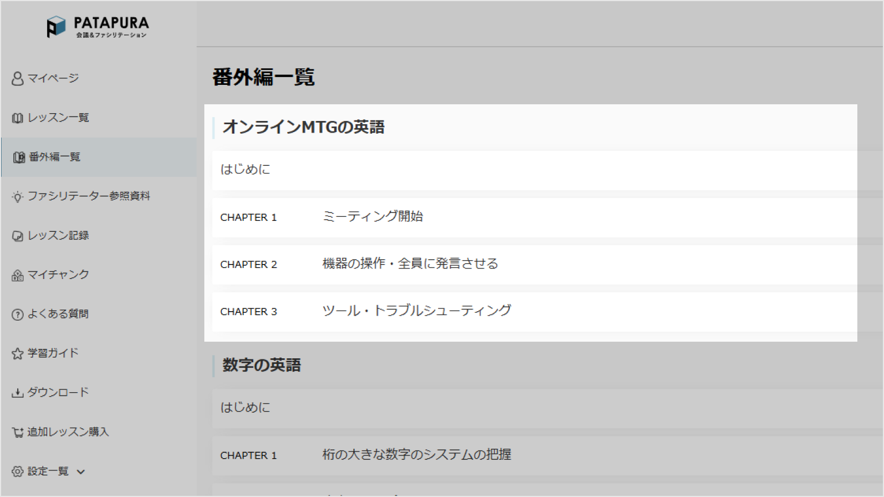
Task: Click the オンラインMTGの英語 section heading
Action: tap(303, 127)
